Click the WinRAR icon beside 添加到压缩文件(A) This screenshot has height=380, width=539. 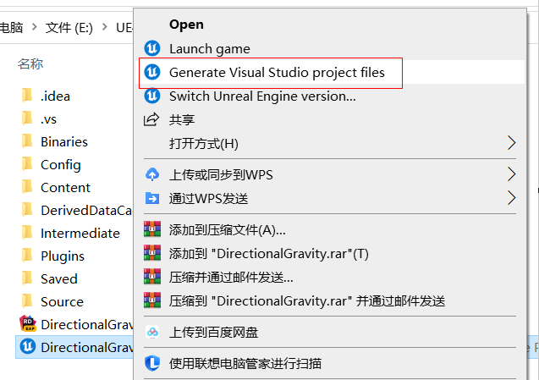coord(152,229)
